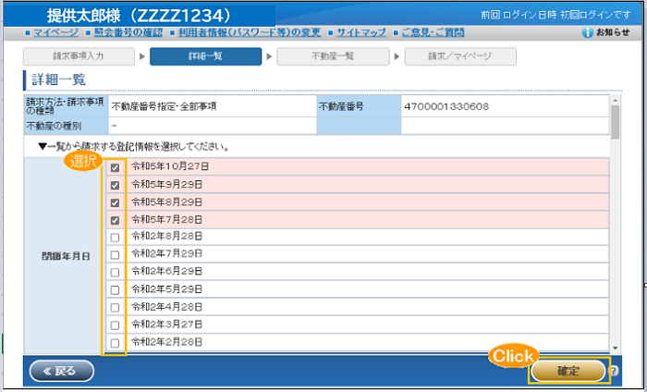The width and height of the screenshot is (647, 392).
Task: Click the scrollbar up arrow
Action: pyautogui.click(x=616, y=100)
